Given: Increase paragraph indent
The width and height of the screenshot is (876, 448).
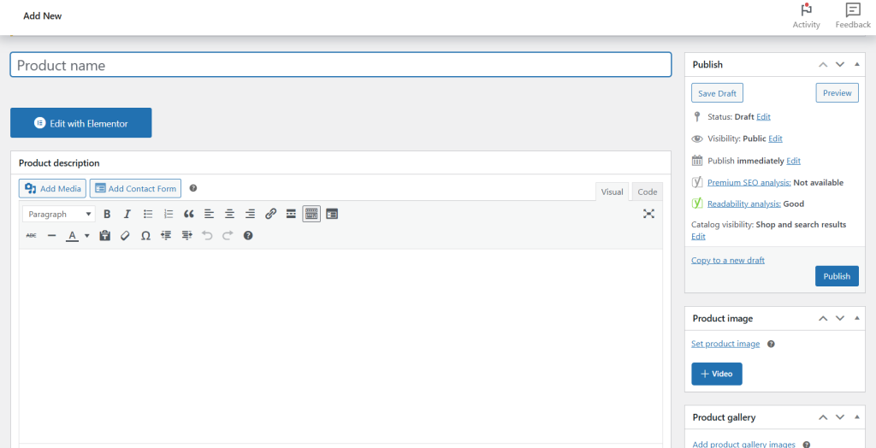Looking at the screenshot, I should [186, 236].
